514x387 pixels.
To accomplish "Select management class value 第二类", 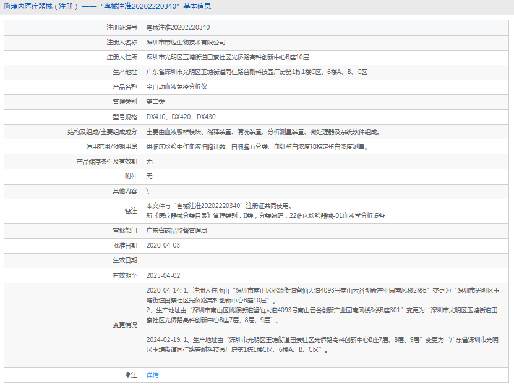I will click(x=155, y=102).
